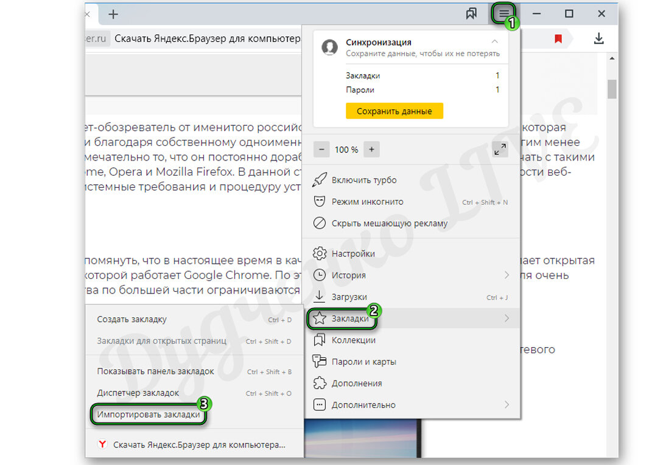This screenshot has height=465, width=663.
Task: Click the 100 % zoom value
Action: pos(346,150)
